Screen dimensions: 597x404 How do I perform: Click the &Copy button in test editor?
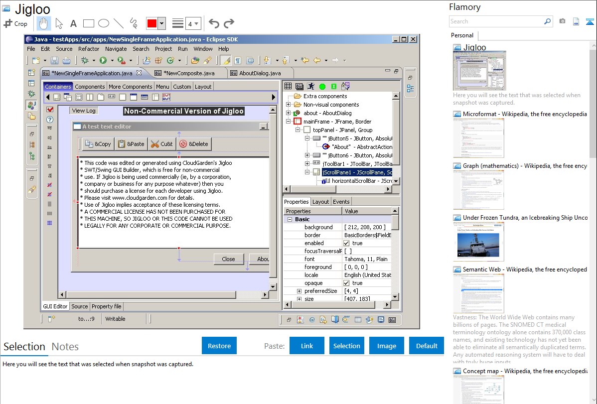point(98,144)
